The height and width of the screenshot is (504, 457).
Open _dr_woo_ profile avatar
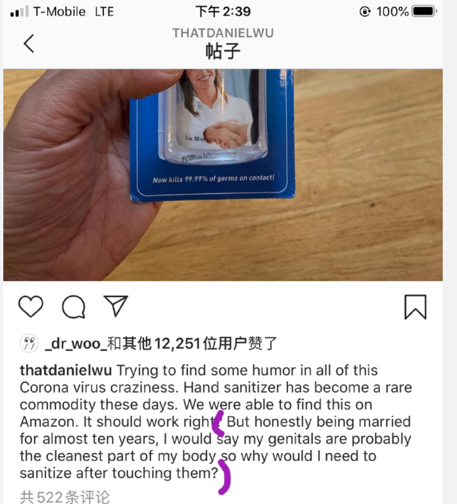29,344
